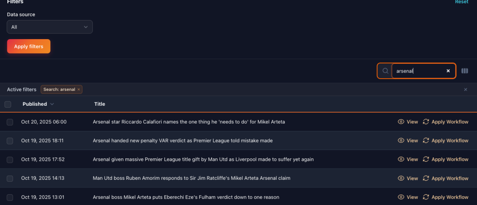Check the Oct 20, 2025 06:00 row

click(x=10, y=122)
